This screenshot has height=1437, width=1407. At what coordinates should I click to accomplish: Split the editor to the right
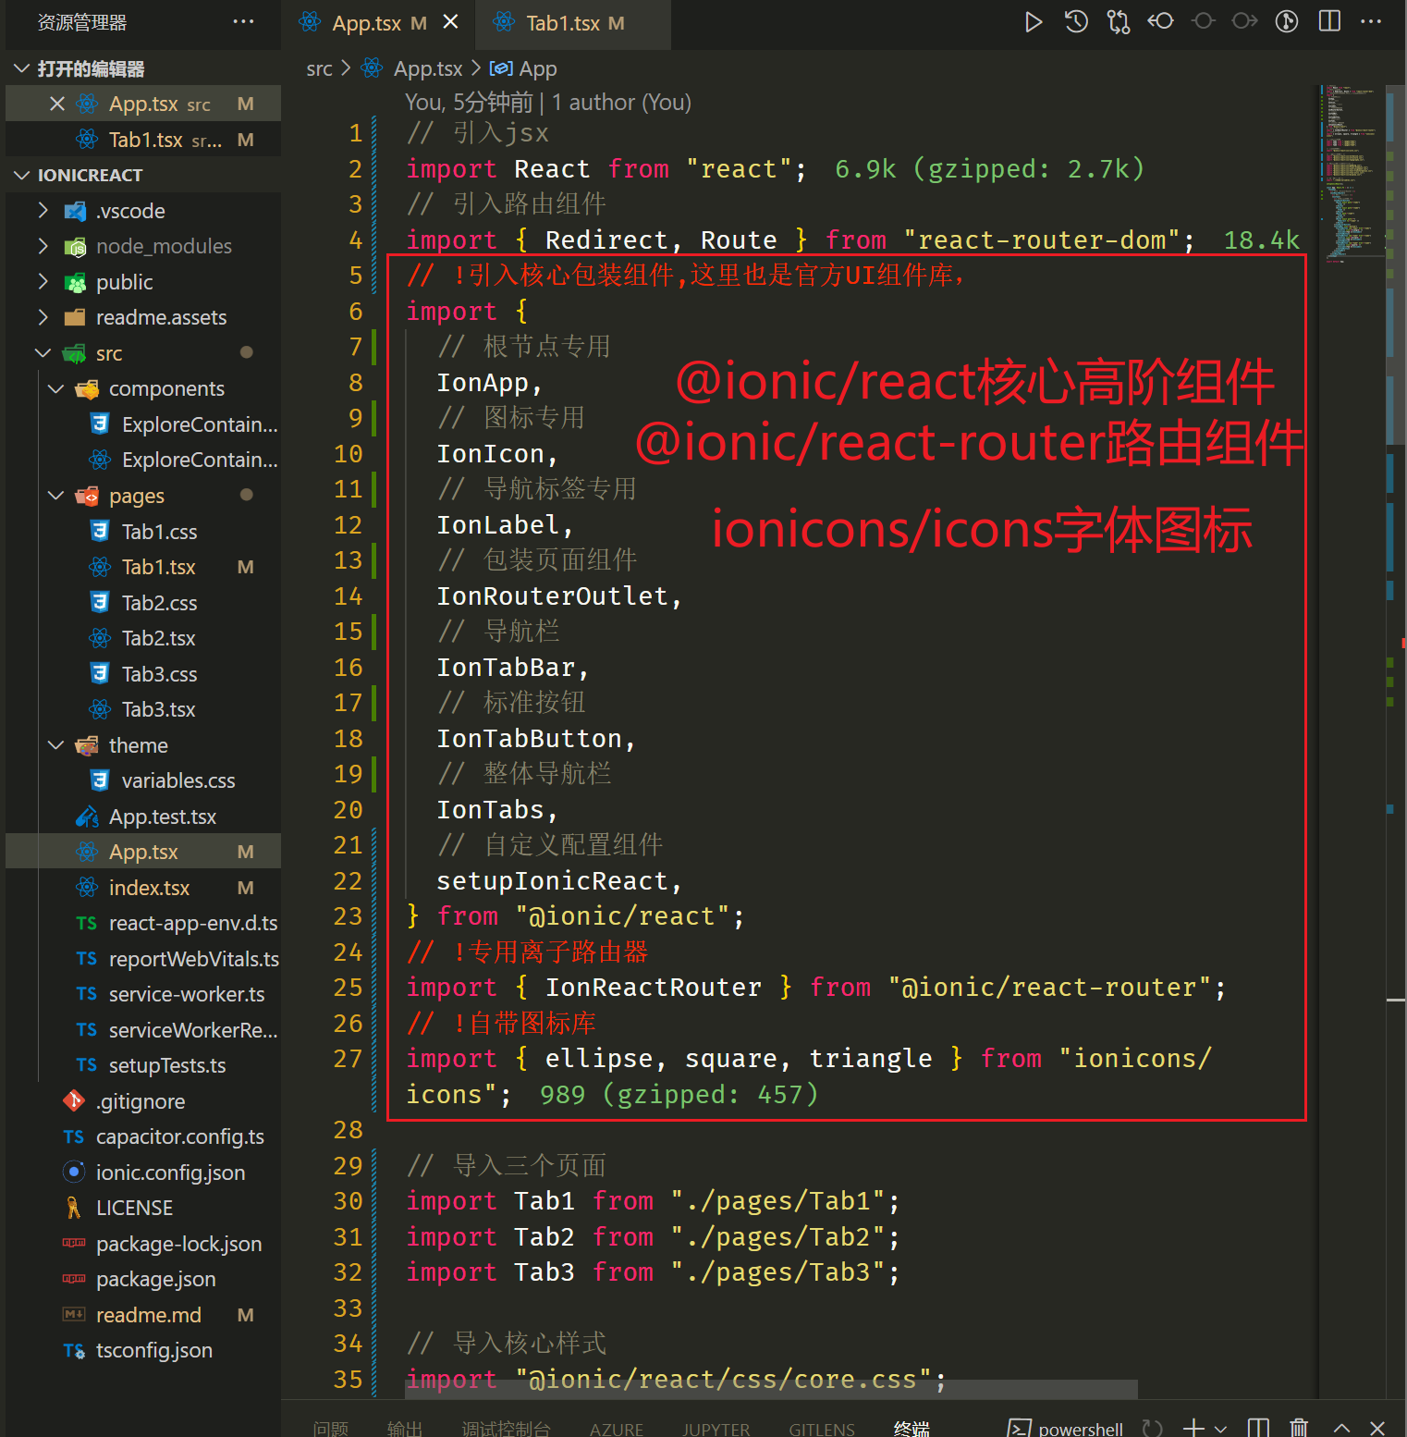(1329, 21)
